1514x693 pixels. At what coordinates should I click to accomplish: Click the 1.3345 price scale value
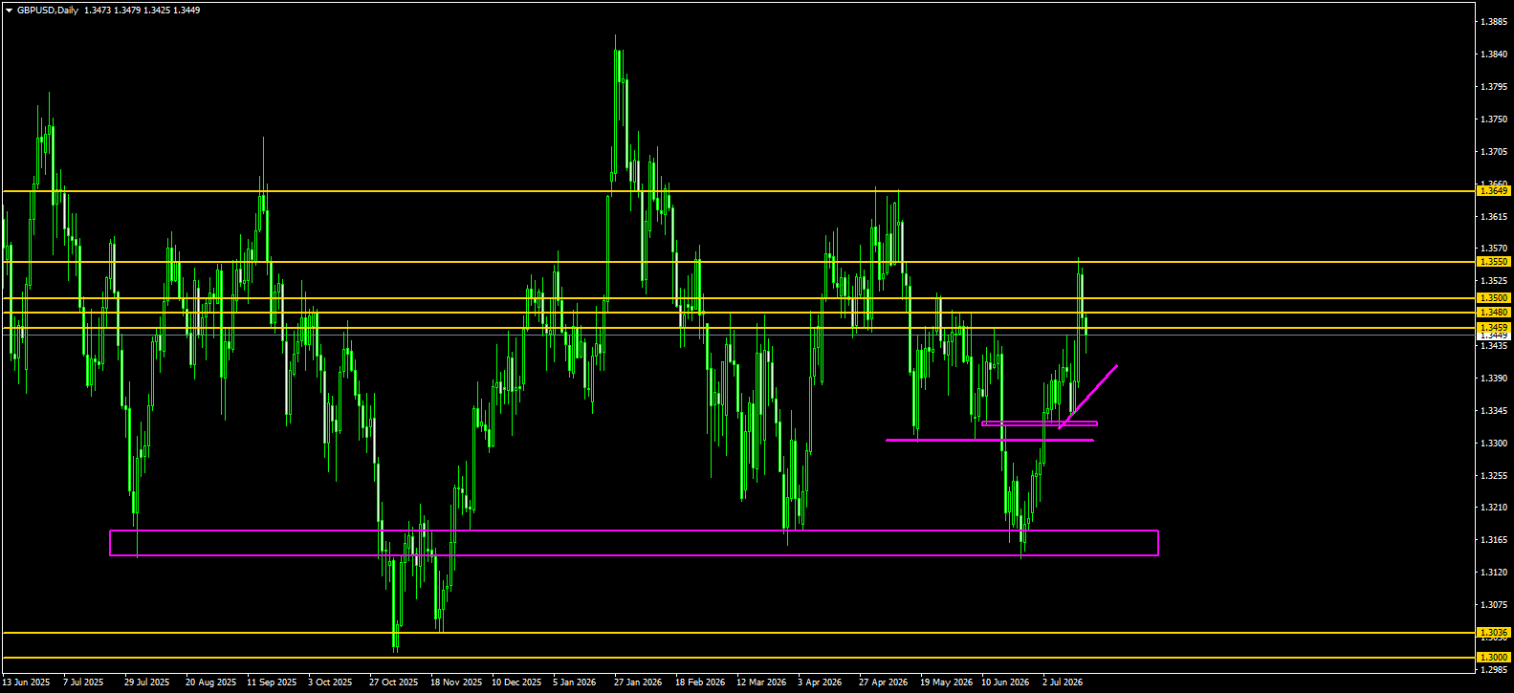click(x=1494, y=411)
